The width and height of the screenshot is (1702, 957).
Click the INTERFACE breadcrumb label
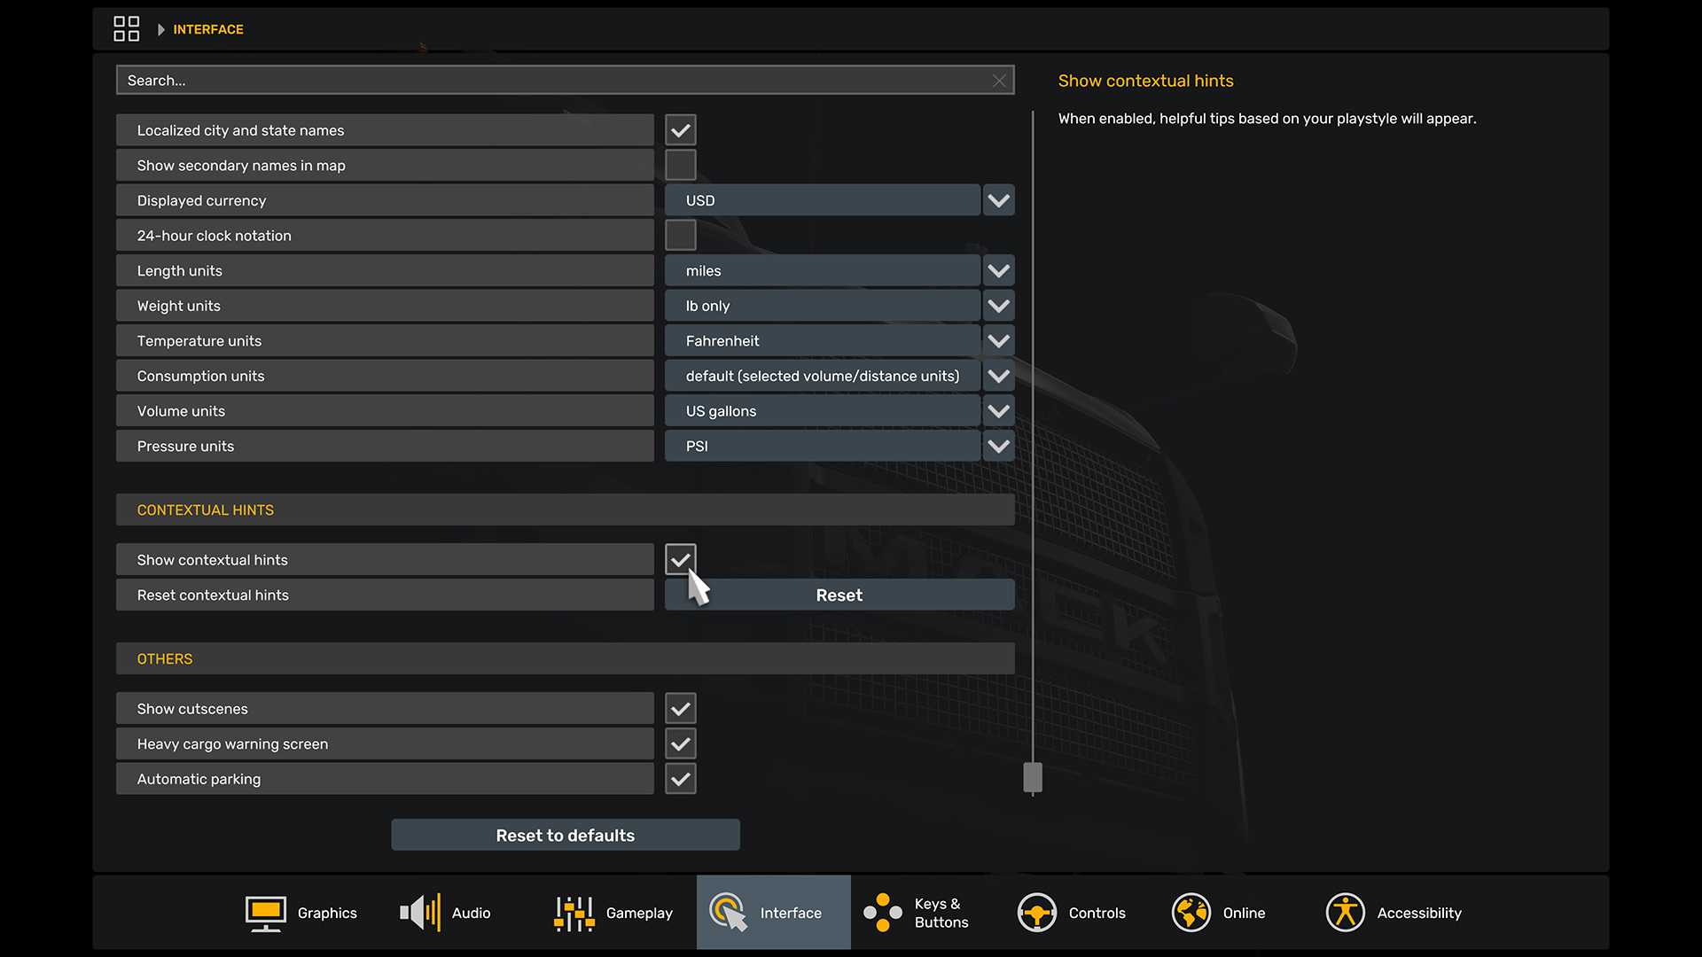point(207,29)
